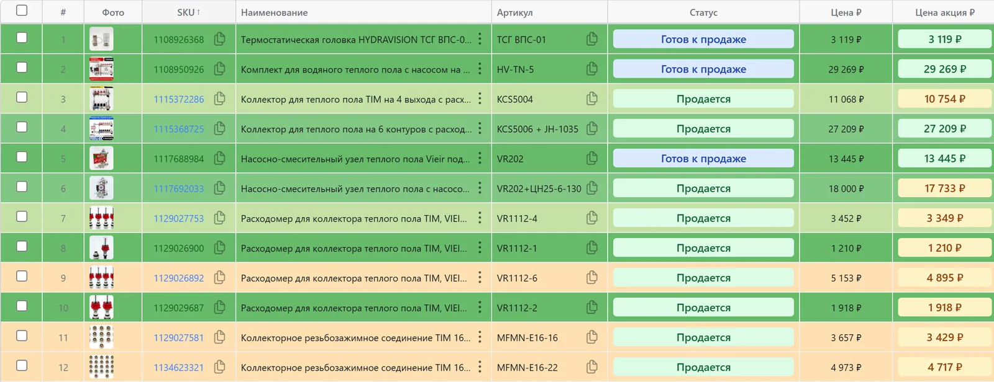Copy article KCS5006 + JH-1035
Screen dimensions: 994x382
tap(592, 128)
